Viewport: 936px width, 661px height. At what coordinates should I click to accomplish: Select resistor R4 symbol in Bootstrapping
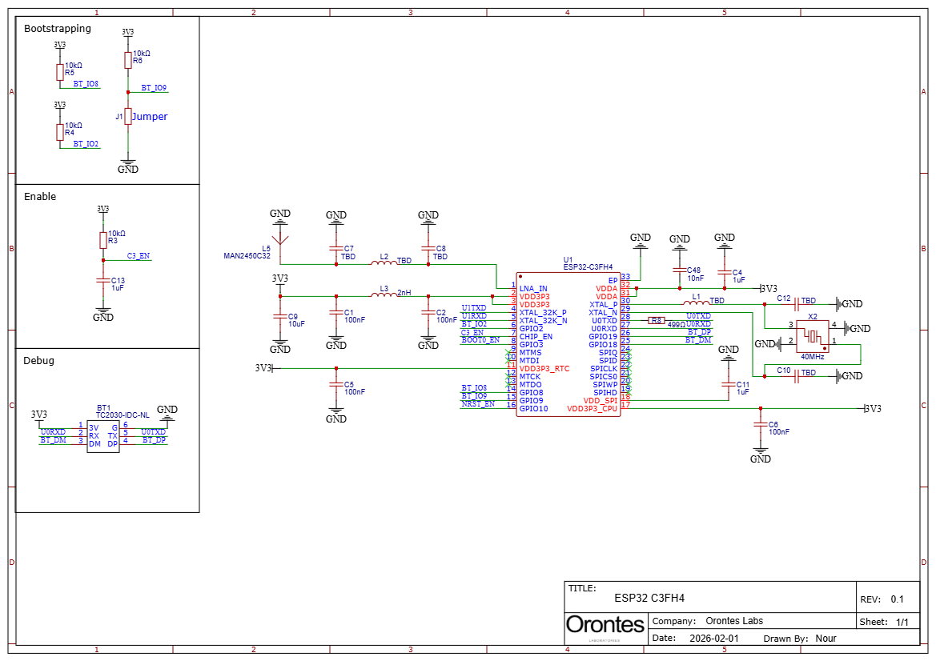(x=60, y=132)
